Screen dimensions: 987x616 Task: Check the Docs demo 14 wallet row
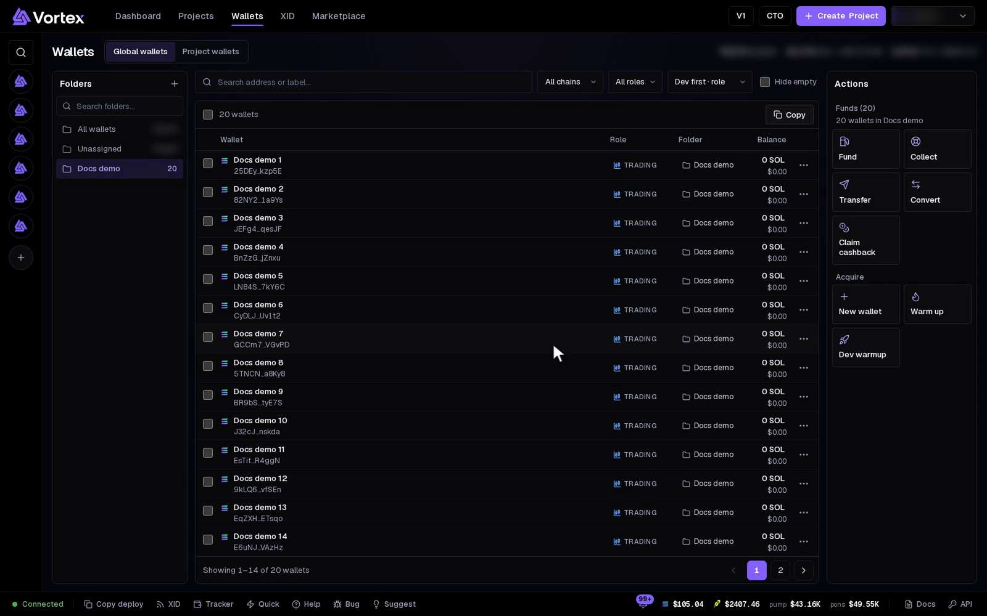(x=208, y=540)
